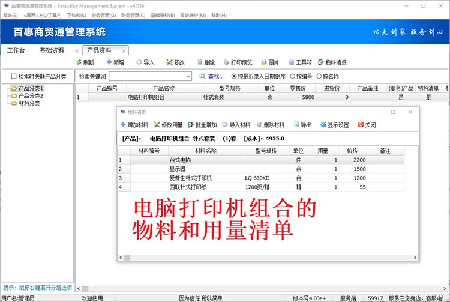Open the 业务管理(G) menu

coord(104,15)
